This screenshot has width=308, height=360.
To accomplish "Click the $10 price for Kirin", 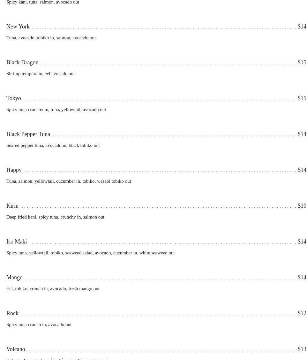I will (x=302, y=206).
